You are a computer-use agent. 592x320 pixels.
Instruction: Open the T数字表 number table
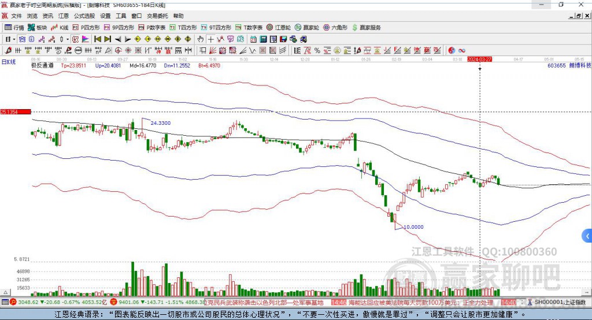[x=249, y=28]
